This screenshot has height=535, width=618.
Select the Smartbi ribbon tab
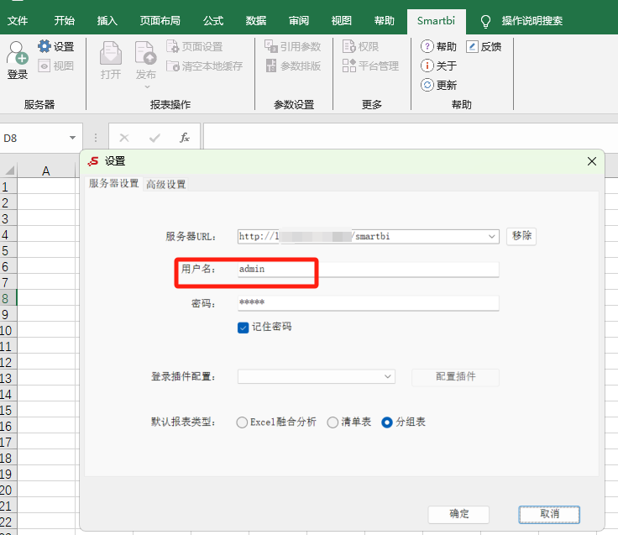pyautogui.click(x=436, y=21)
